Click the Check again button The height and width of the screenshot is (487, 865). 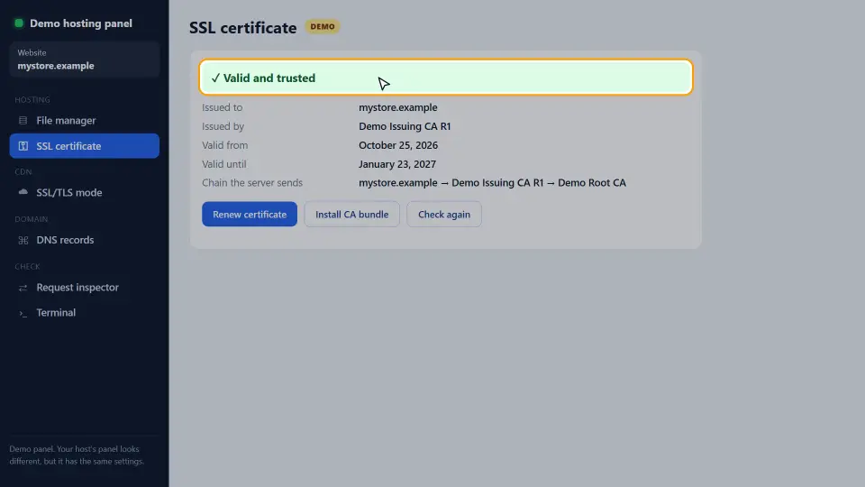[444, 215]
